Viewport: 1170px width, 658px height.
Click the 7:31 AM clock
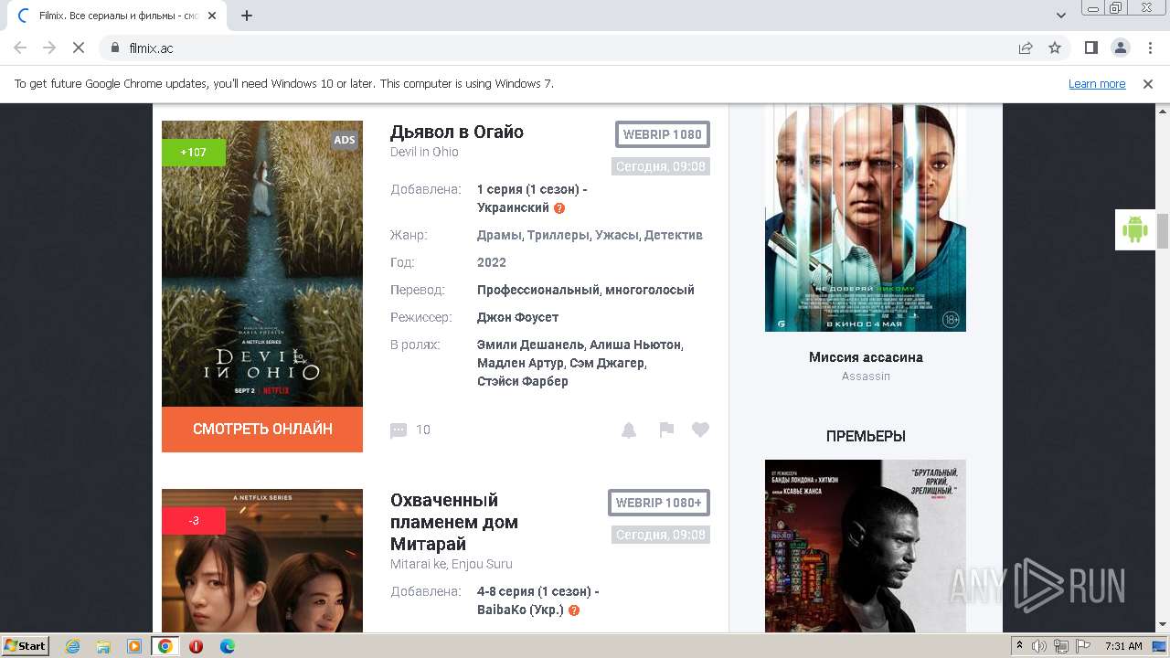(x=1123, y=646)
